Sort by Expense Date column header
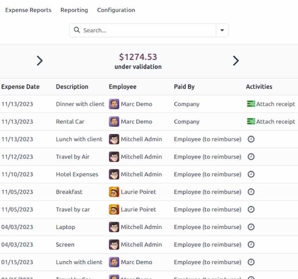The width and height of the screenshot is (298, 279). point(20,87)
